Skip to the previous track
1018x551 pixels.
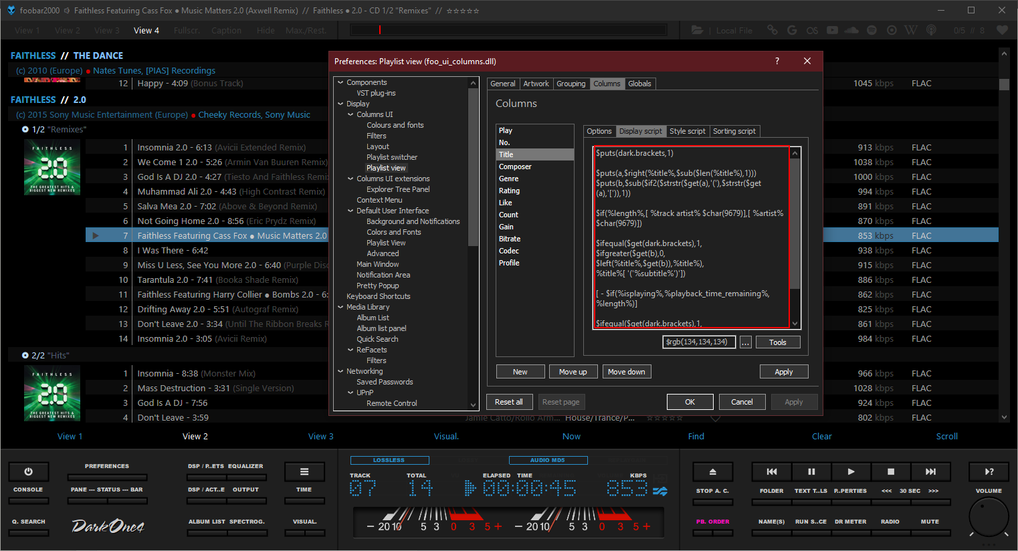(x=772, y=471)
